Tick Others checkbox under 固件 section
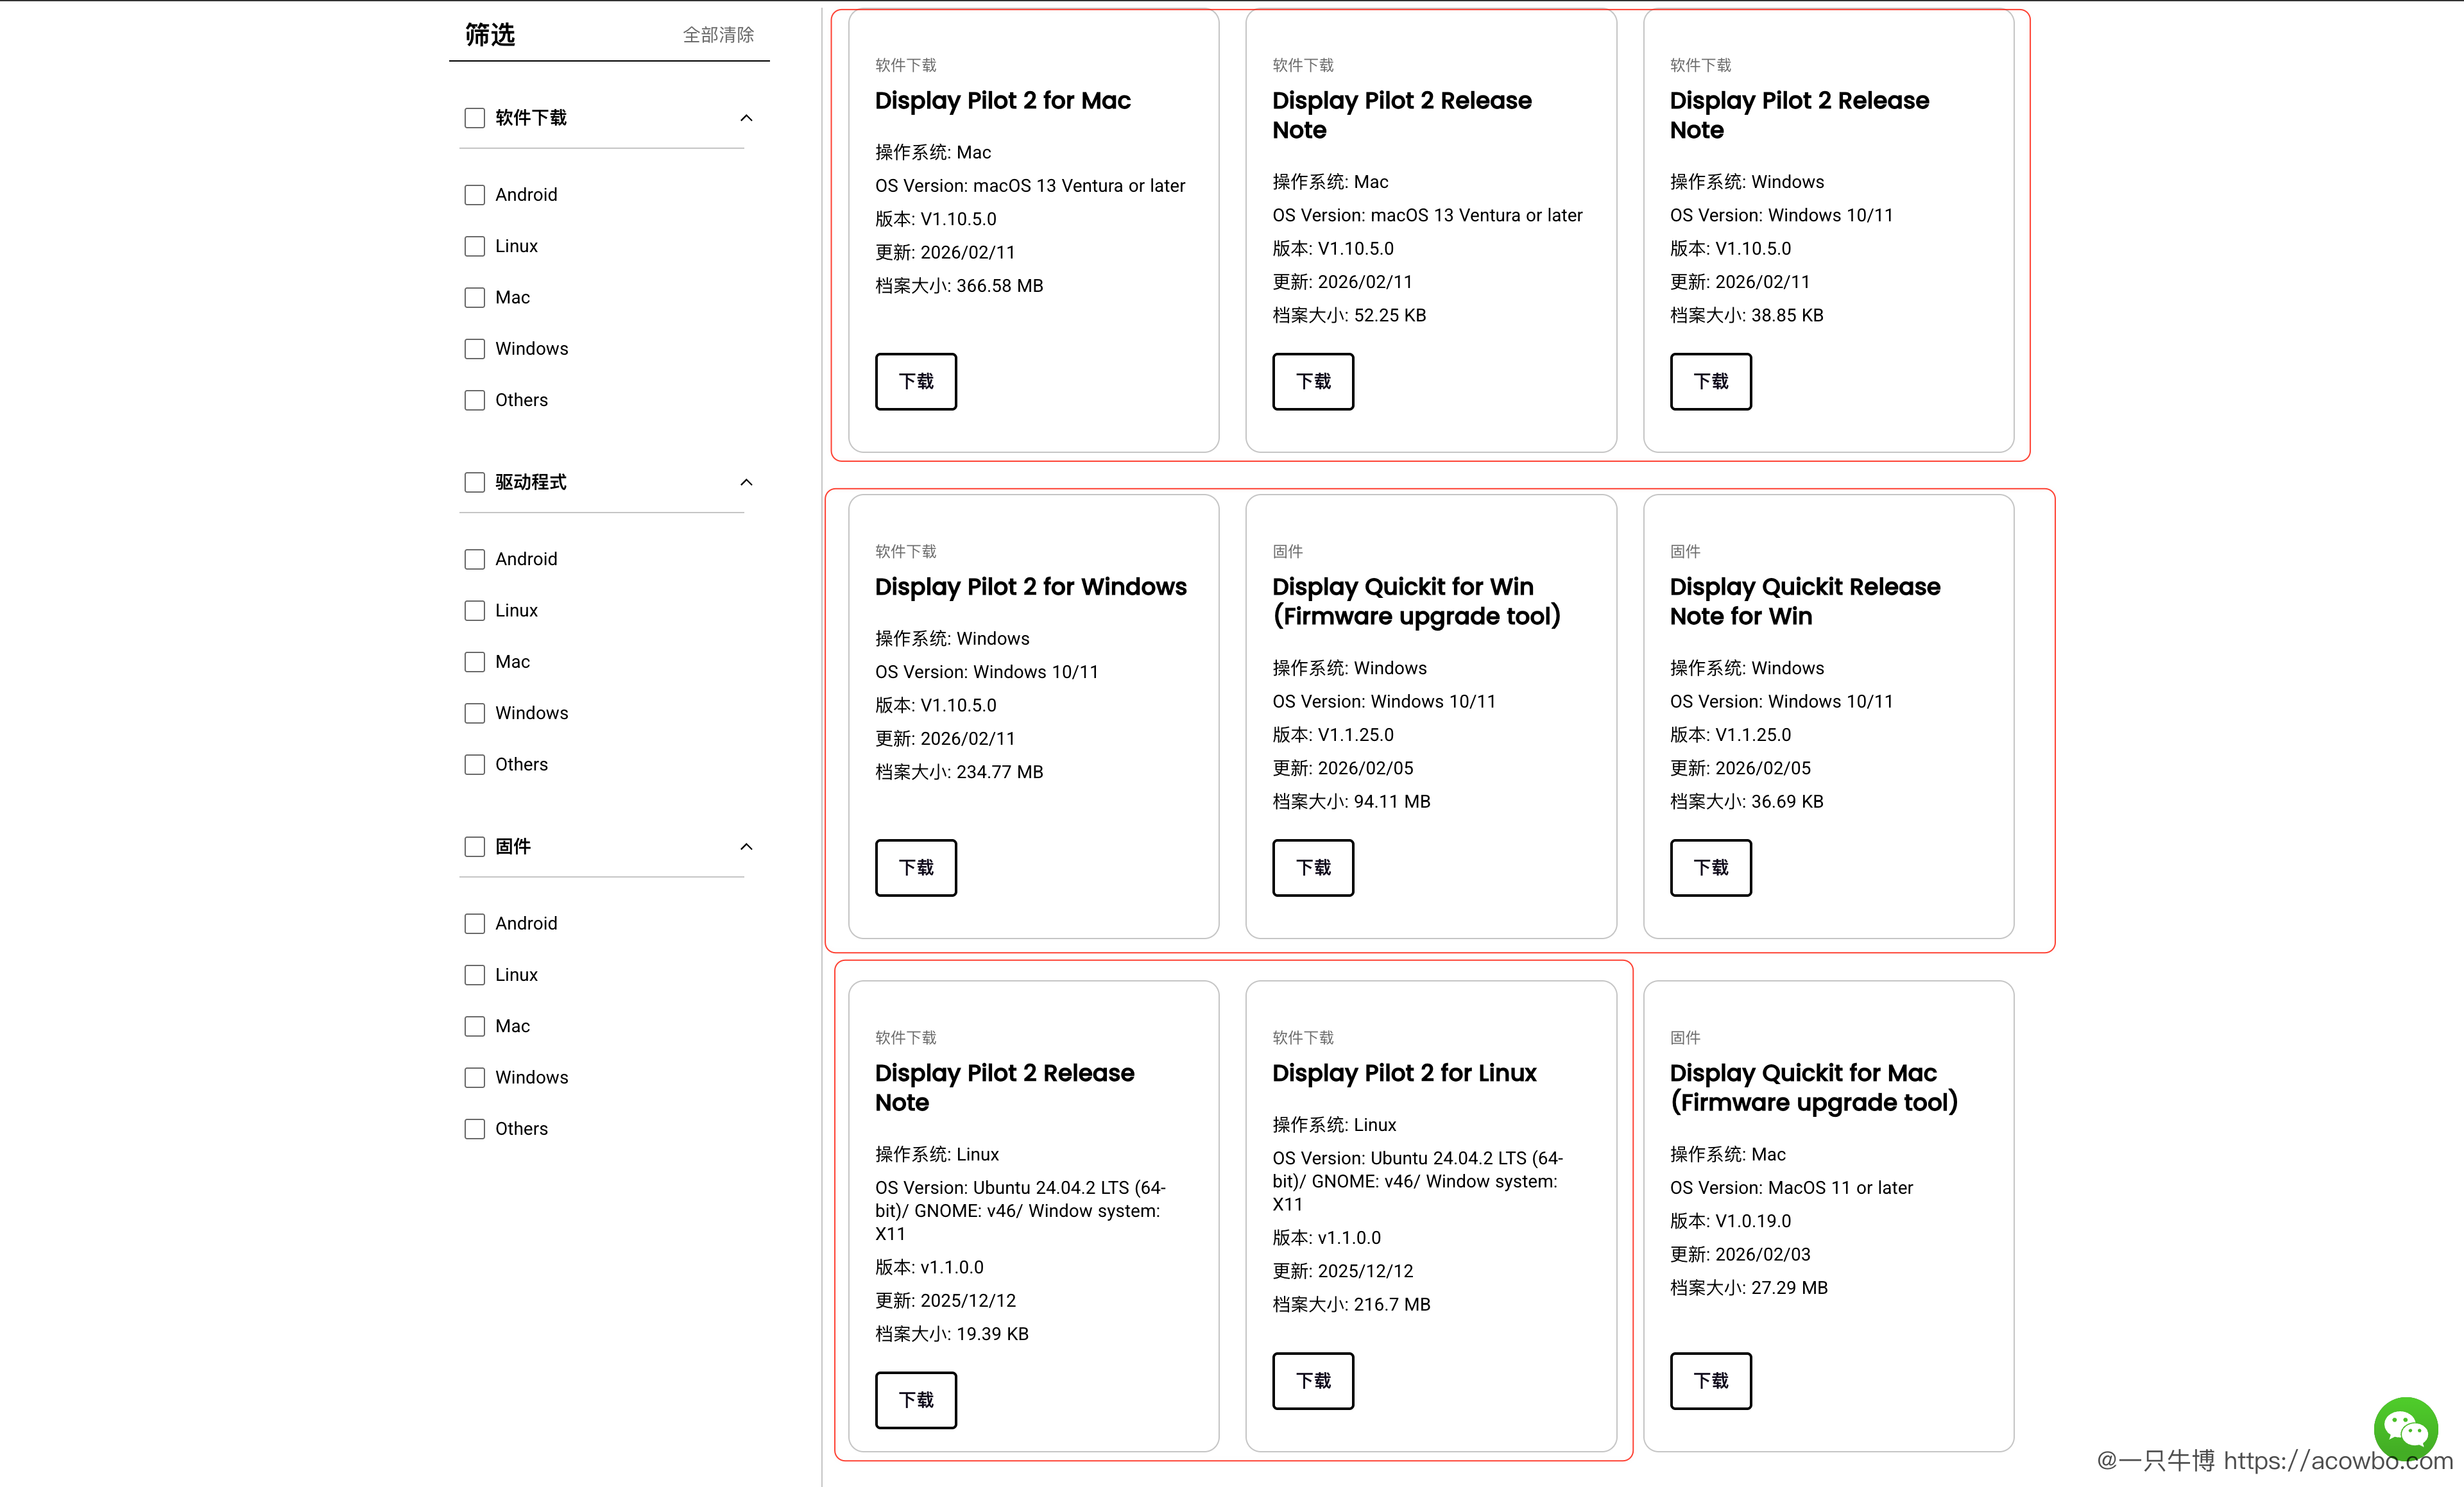The height and width of the screenshot is (1487, 2464). coord(474,1129)
